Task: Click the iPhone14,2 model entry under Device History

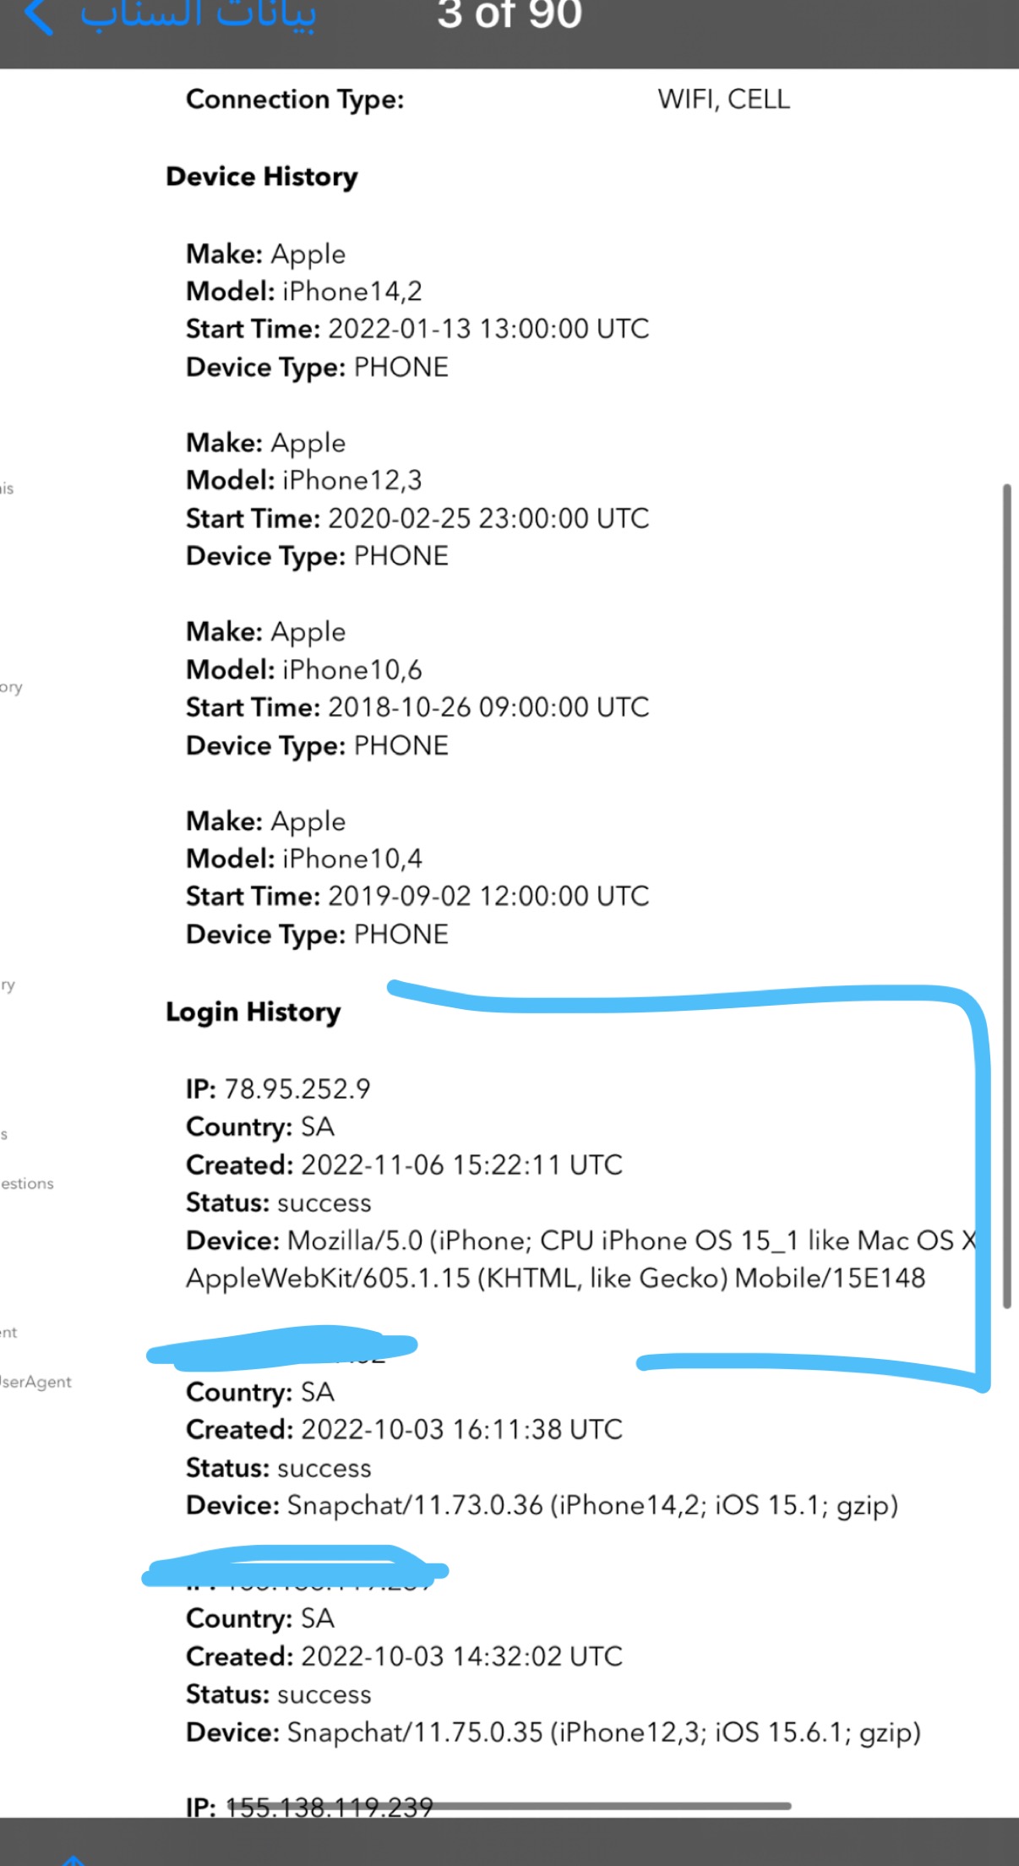Action: tap(304, 292)
